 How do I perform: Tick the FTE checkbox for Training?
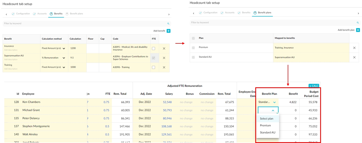pos(153,67)
